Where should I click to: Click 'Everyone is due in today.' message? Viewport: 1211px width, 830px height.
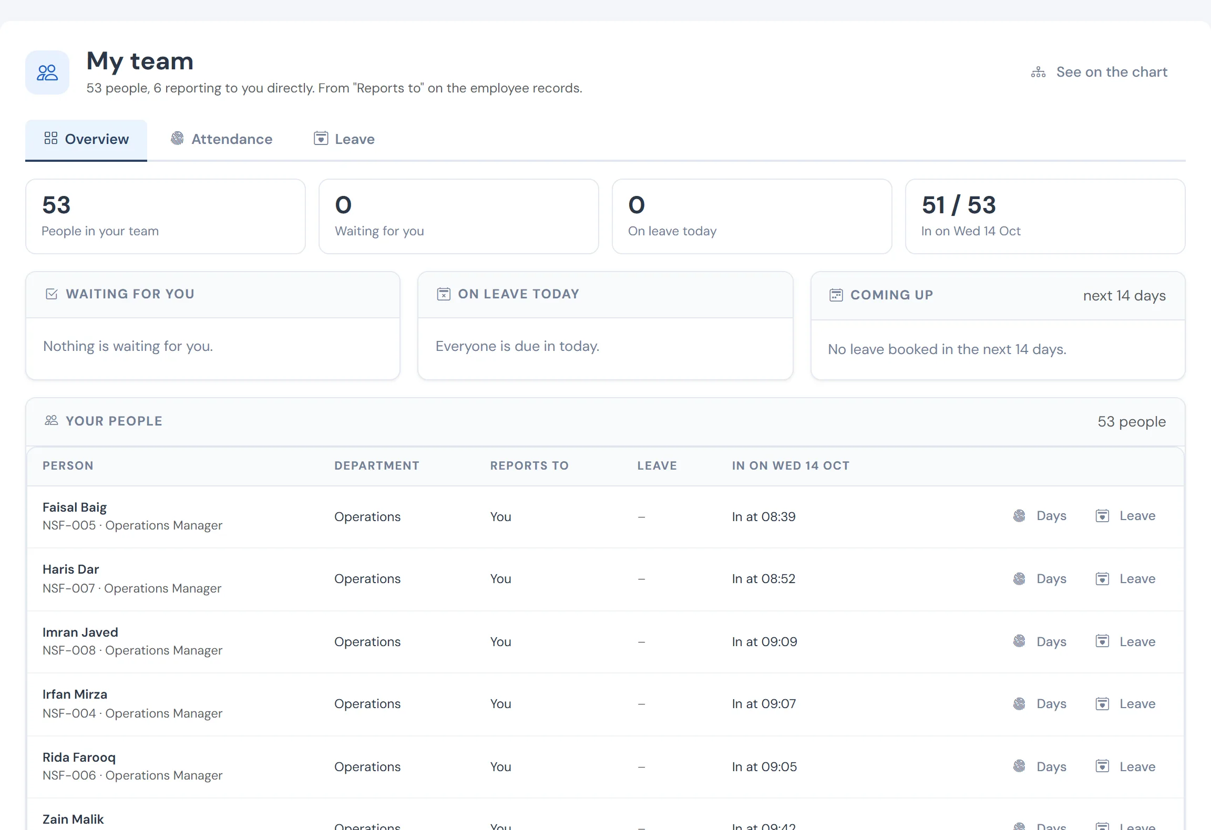pyautogui.click(x=517, y=346)
